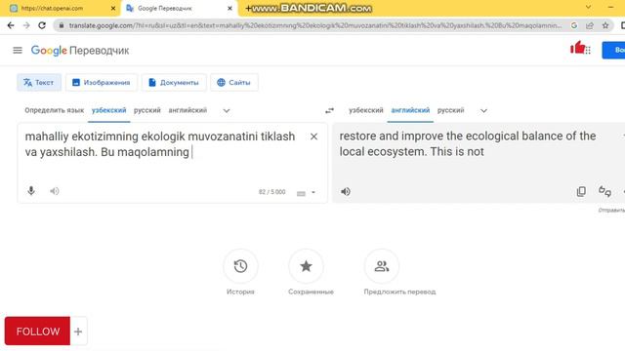Rate this translation
625x351 pixels.
[604, 191]
